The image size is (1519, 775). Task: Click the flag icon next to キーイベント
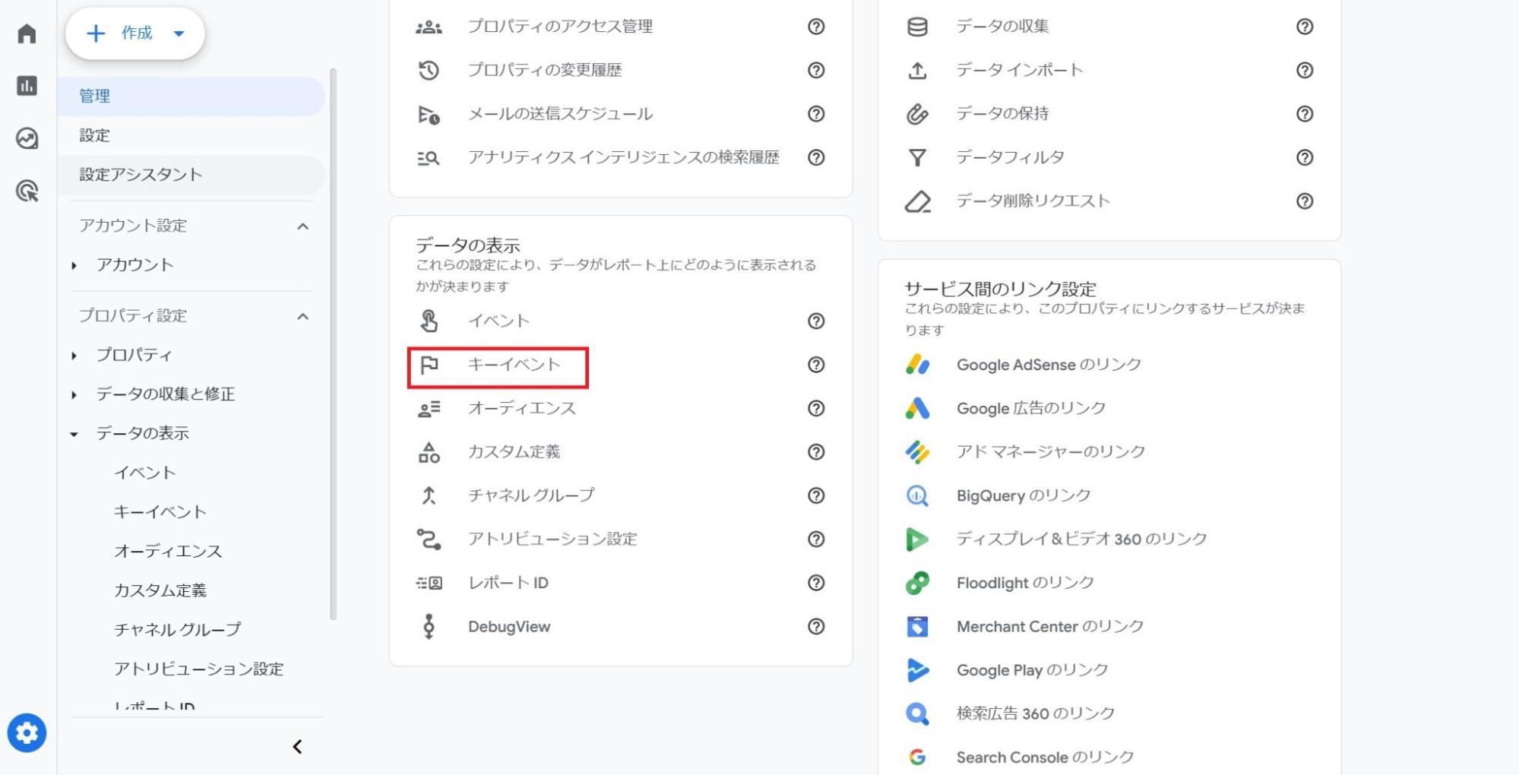[429, 365]
